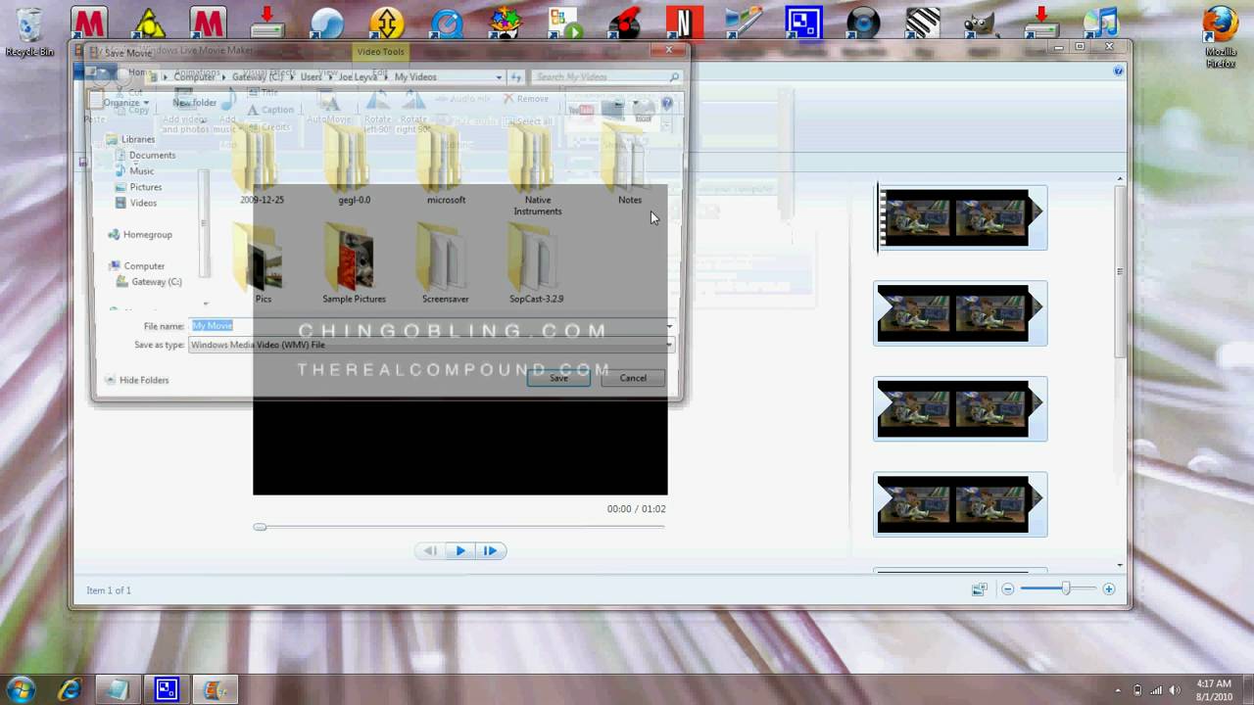This screenshot has height=705, width=1254.
Task: Open the Recycle Bin desktop icon
Action: 29,31
